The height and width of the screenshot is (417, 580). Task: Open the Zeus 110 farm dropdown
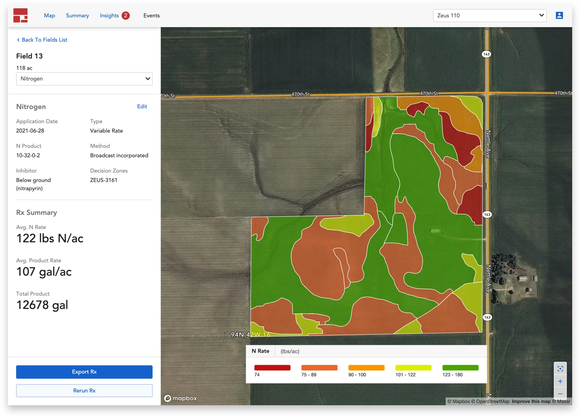tap(489, 16)
